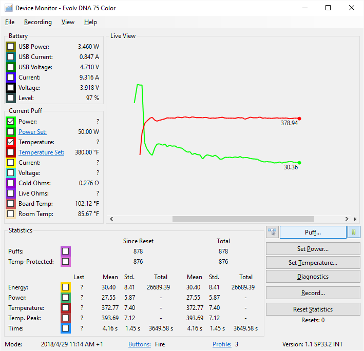The image size is (364, 351).
Task: Click the Device Monitor app icon in title bar
Action: point(9,8)
